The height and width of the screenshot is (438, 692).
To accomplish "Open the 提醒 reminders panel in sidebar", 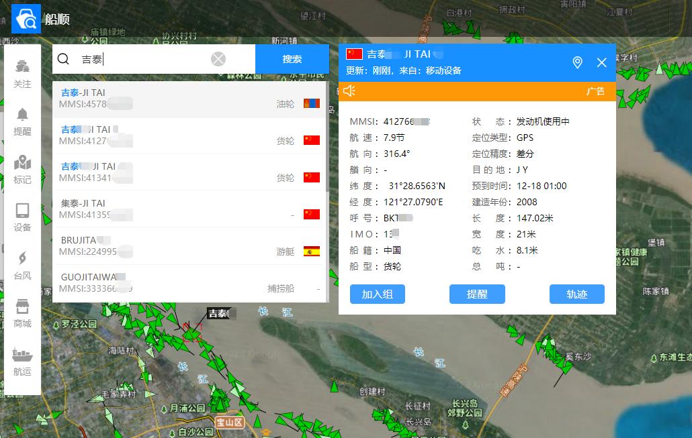I will coord(22,119).
